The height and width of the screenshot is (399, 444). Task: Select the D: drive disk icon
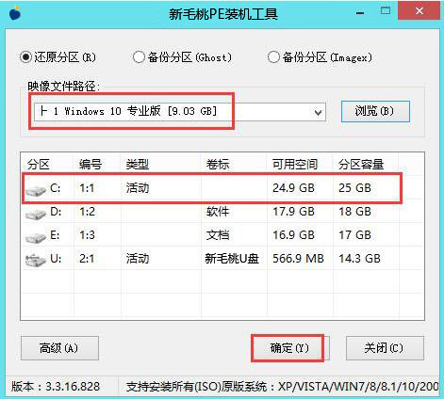point(36,214)
